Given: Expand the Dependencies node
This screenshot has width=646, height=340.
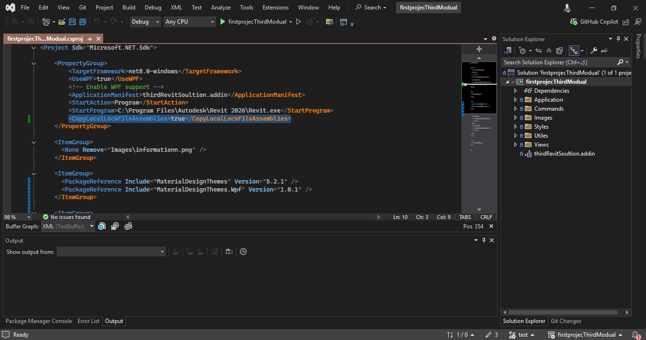Looking at the screenshot, I should tap(516, 91).
